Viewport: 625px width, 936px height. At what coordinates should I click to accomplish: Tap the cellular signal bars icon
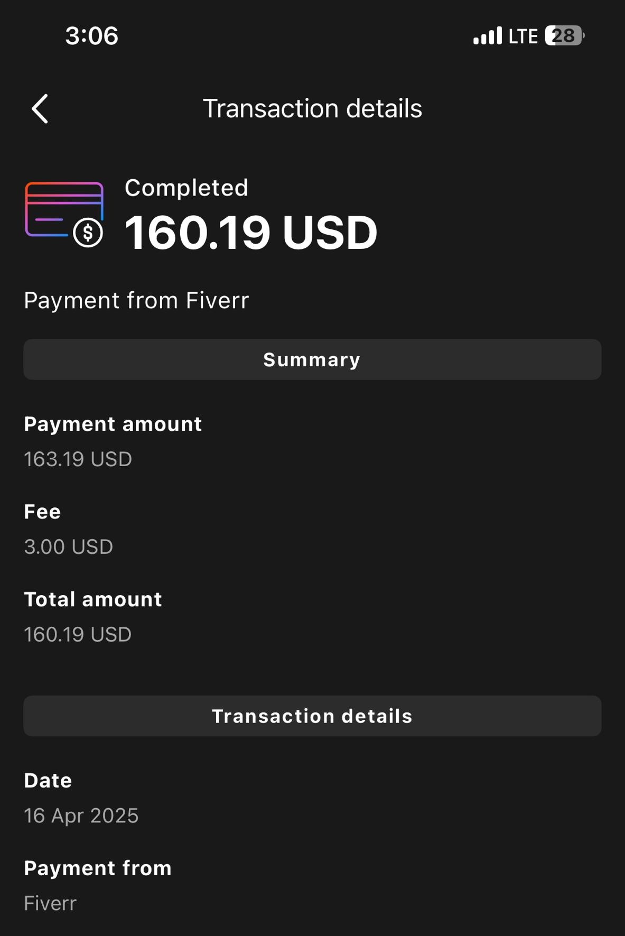[x=487, y=36]
